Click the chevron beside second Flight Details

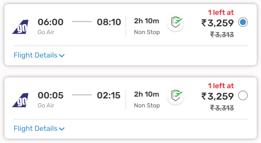click(62, 129)
